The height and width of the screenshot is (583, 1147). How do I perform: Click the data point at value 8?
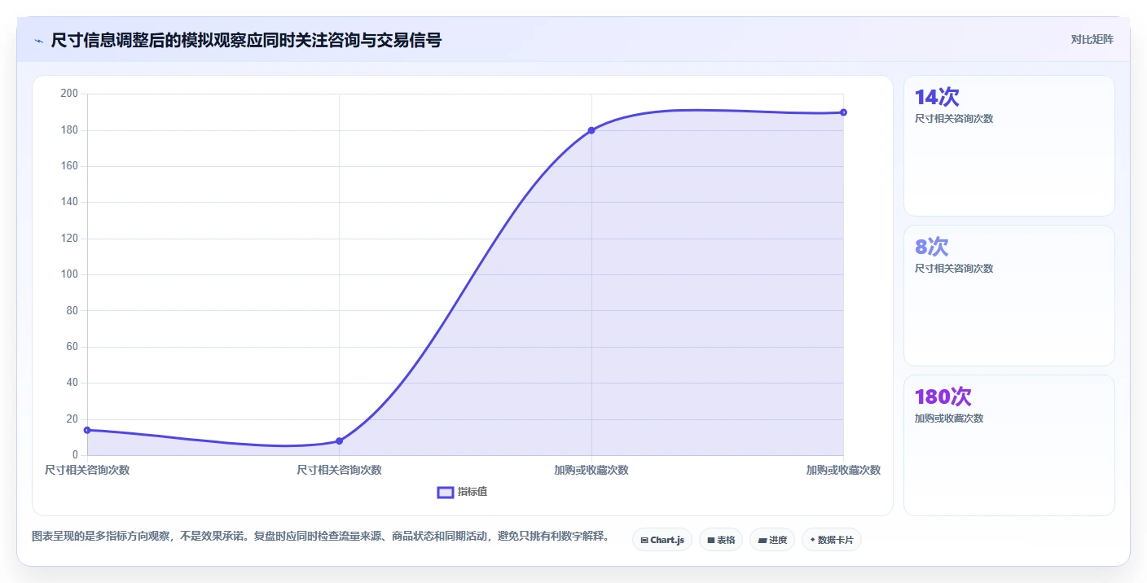pyautogui.click(x=340, y=441)
